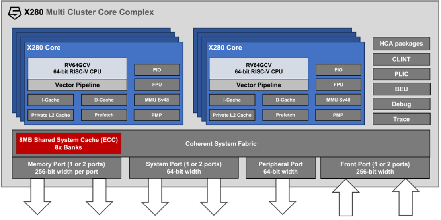Select the Coherent System Fabric label
This screenshot has height=220, width=441.
[221, 144]
